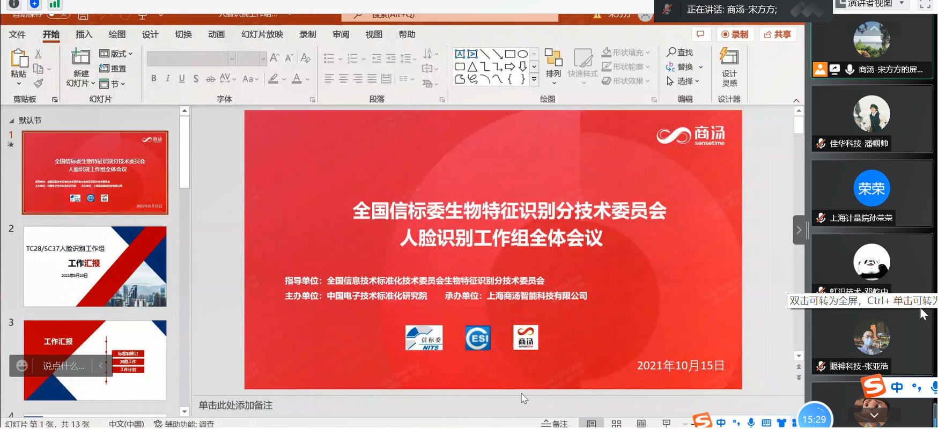This screenshot has height=429, width=938.
Task: Switch to Insert (插入) tab
Action: tap(84, 34)
